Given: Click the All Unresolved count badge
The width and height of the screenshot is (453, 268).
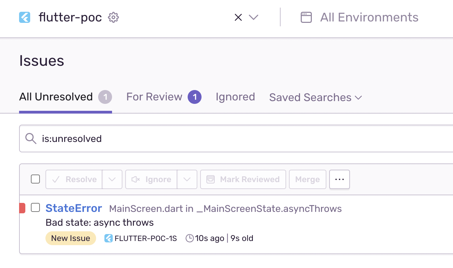Looking at the screenshot, I should (105, 97).
